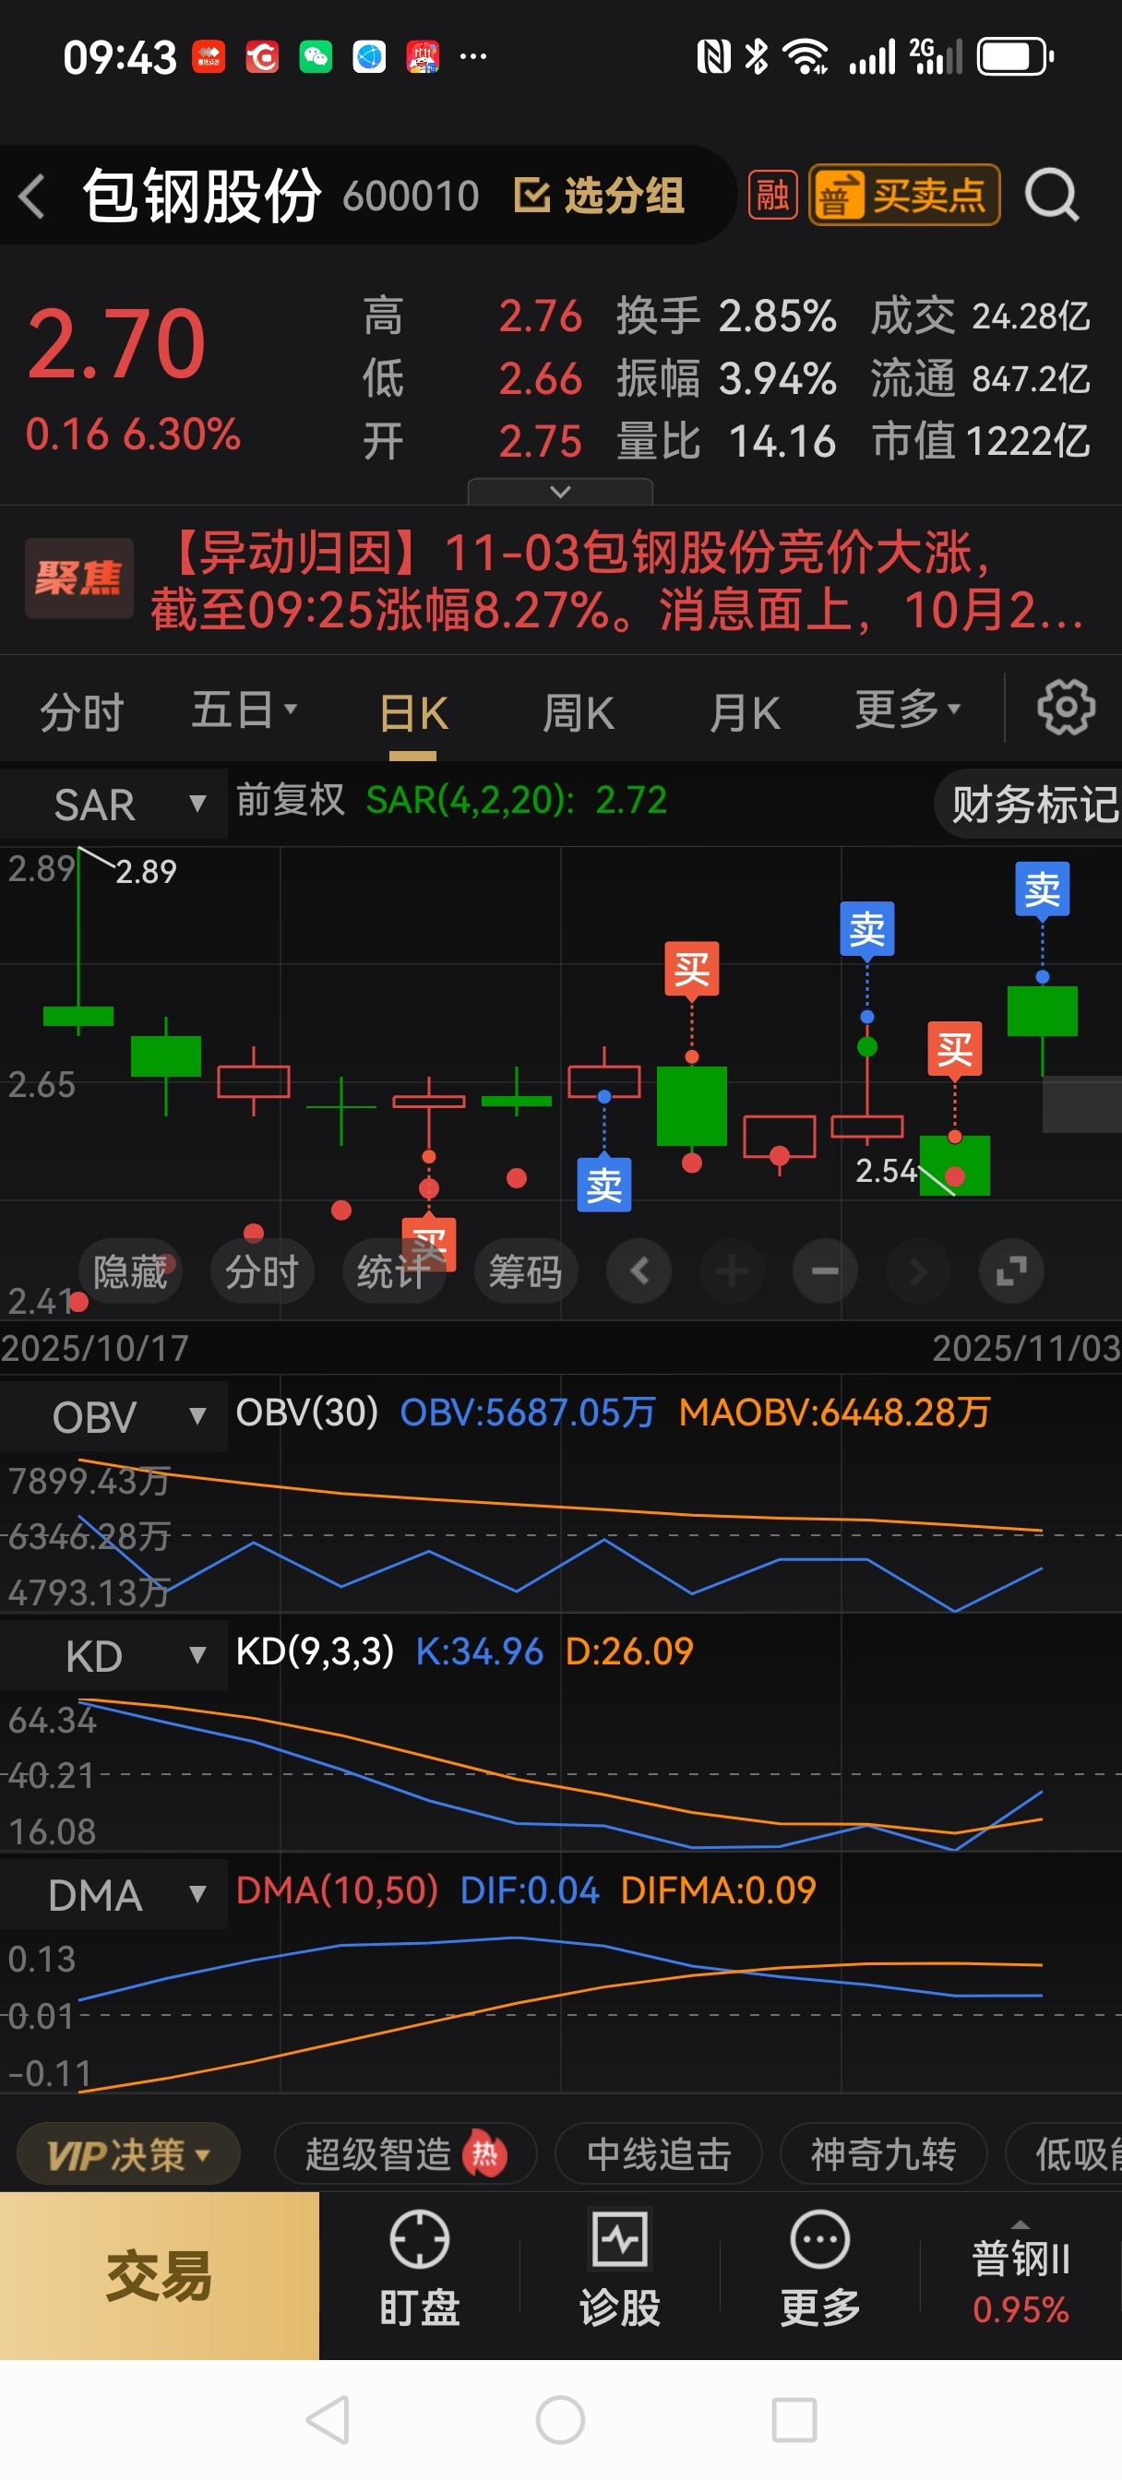Select 中线追击 strategy chip
The image size is (1122, 2480).
click(659, 2153)
